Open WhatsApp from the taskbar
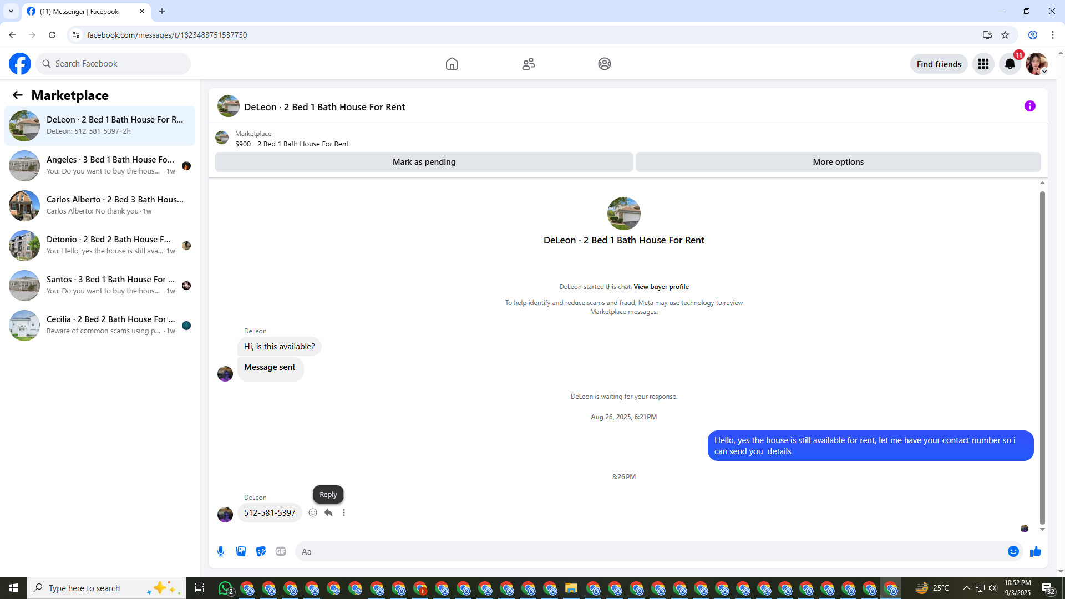This screenshot has width=1065, height=599. tap(226, 588)
